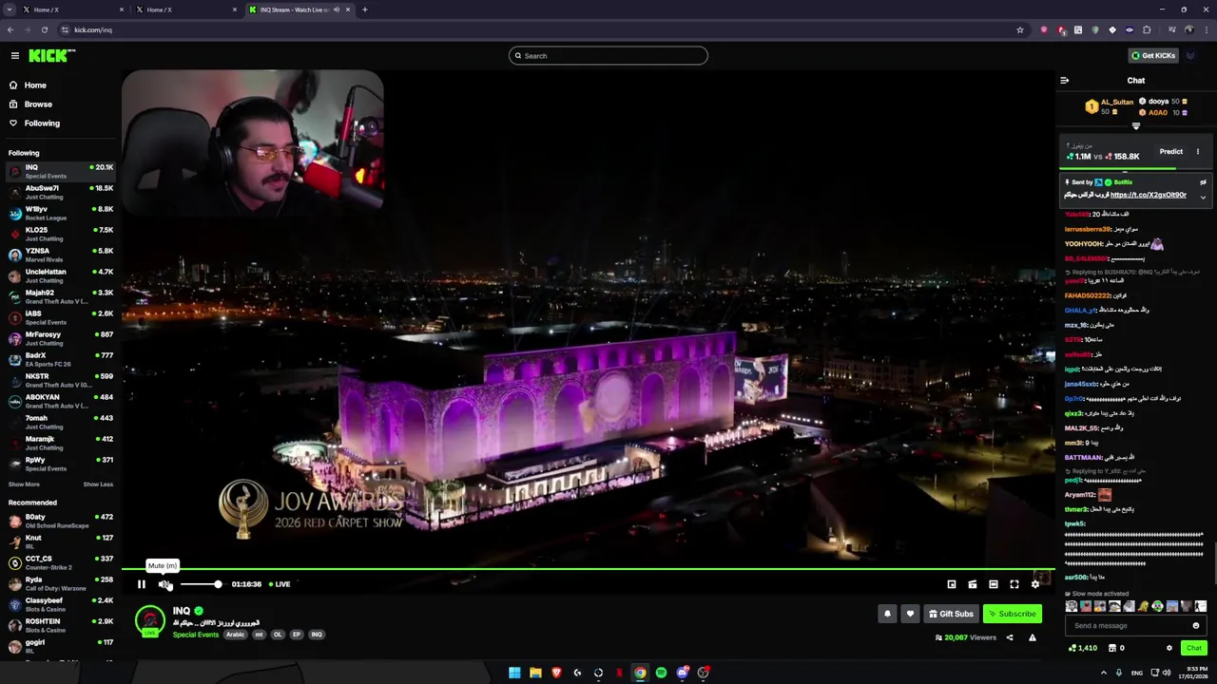
Task: Enter fullscreen mode in the video player
Action: point(1014,584)
